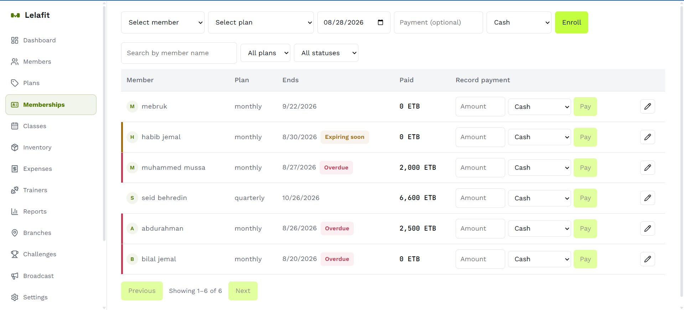Click the Challenges trophy icon

click(15, 254)
